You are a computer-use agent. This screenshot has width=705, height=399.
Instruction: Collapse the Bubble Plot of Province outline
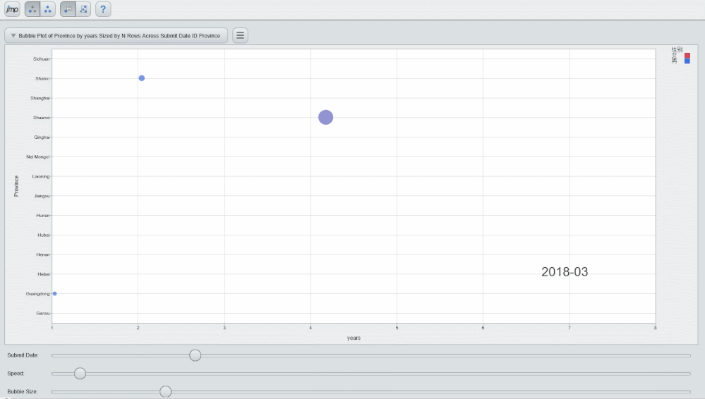click(13, 35)
